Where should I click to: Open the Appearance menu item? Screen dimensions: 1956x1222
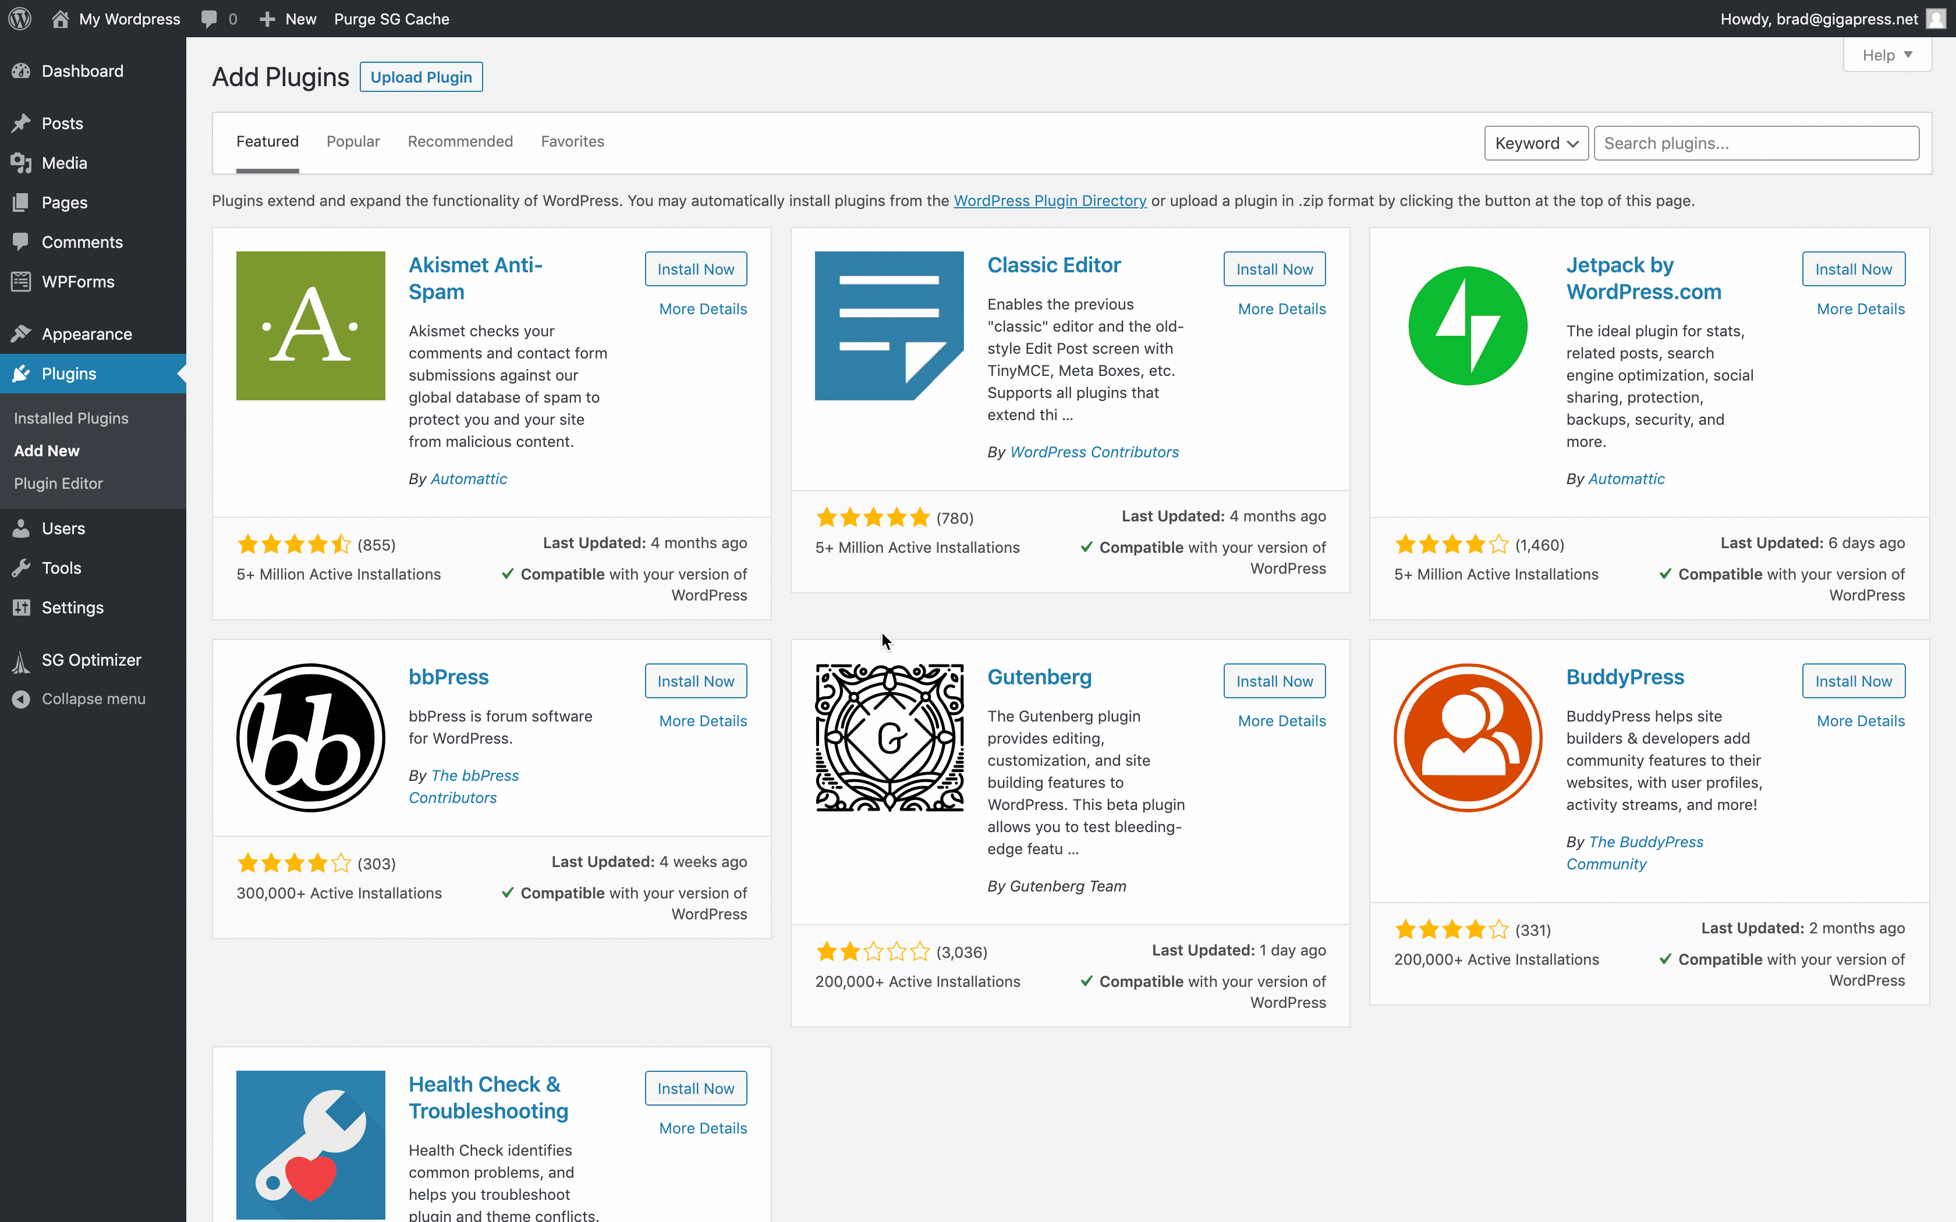pyautogui.click(x=93, y=335)
